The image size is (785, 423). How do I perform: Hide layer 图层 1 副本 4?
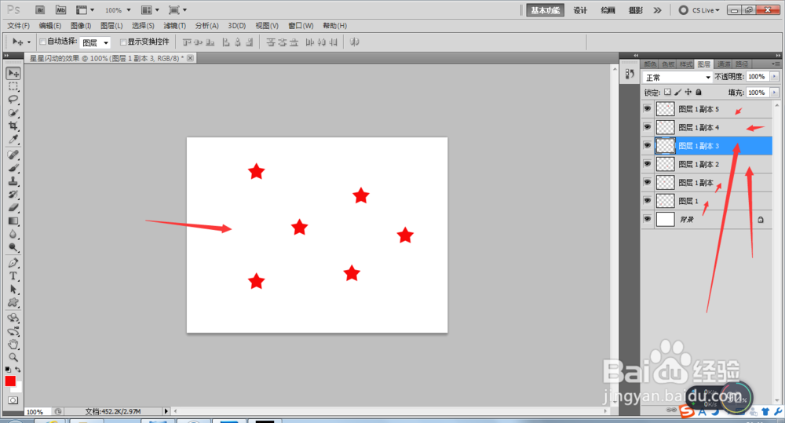point(648,127)
